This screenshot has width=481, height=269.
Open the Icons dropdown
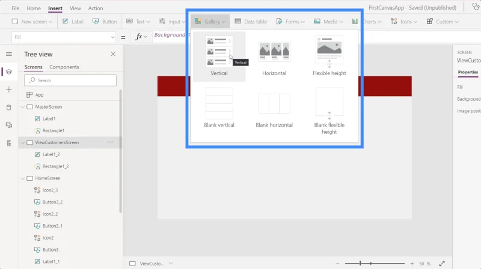pyautogui.click(x=403, y=22)
